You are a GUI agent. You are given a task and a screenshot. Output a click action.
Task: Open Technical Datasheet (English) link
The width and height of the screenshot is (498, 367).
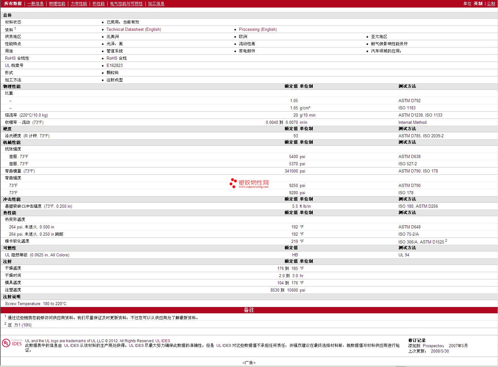point(134,30)
